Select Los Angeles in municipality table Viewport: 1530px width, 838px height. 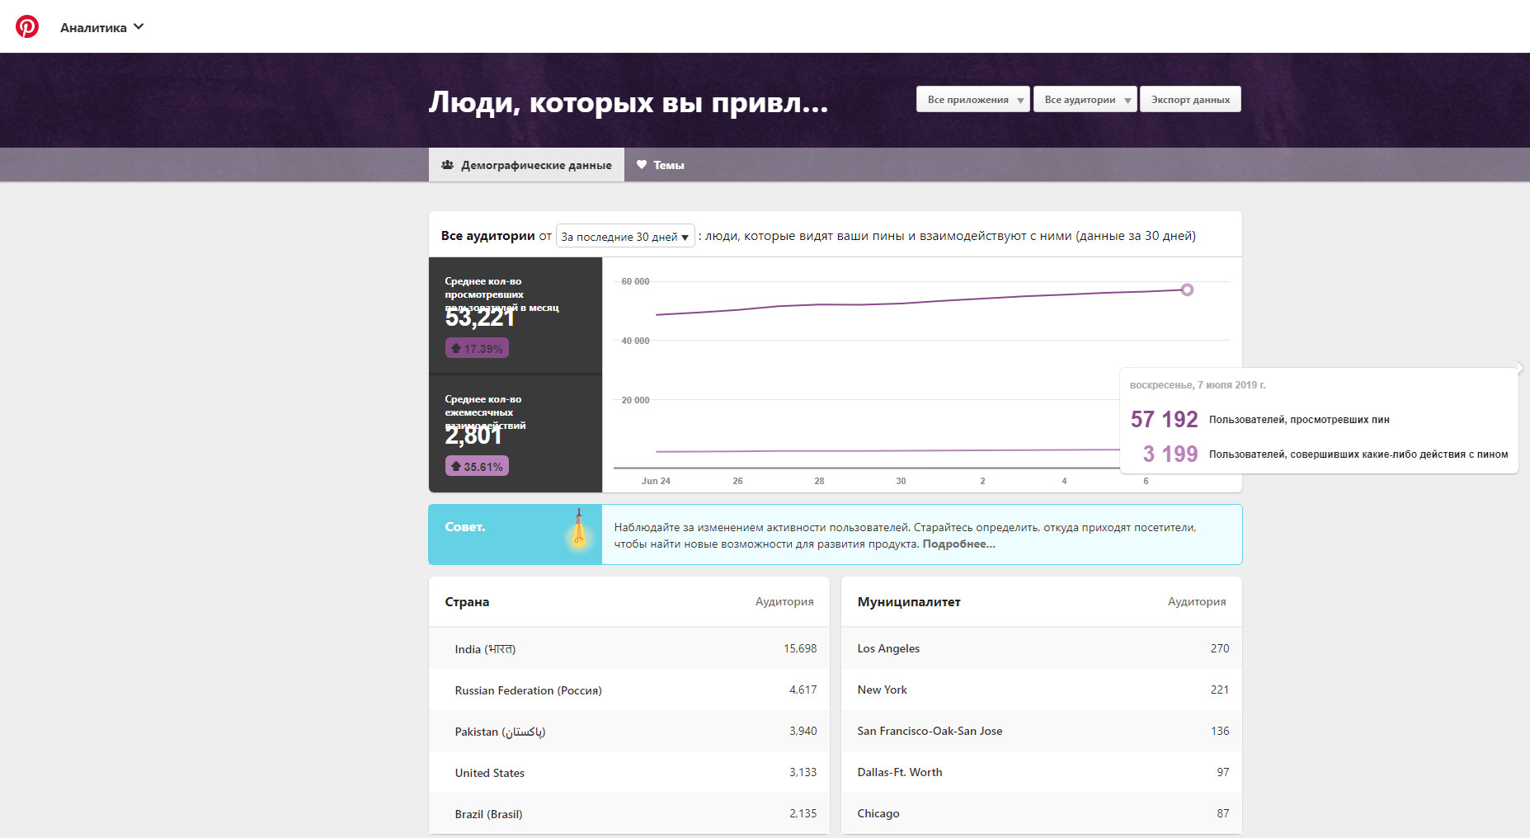(x=1041, y=648)
